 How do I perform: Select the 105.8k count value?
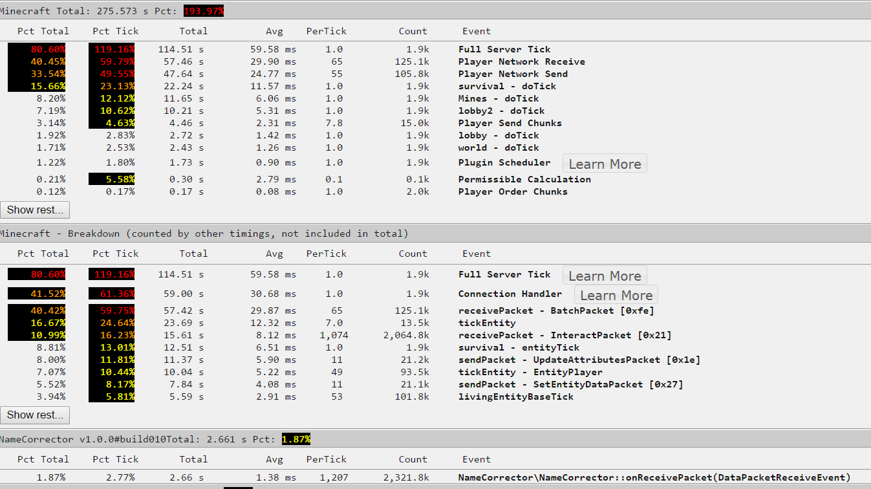point(412,74)
